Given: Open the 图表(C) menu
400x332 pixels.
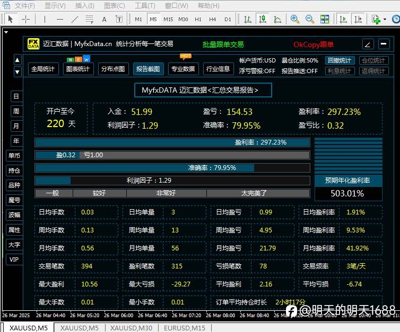Looking at the screenshot, I should click(114, 6).
